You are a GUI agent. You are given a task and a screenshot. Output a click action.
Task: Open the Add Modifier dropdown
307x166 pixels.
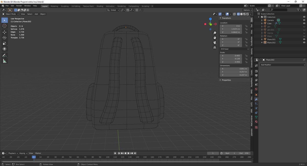tap(283, 65)
